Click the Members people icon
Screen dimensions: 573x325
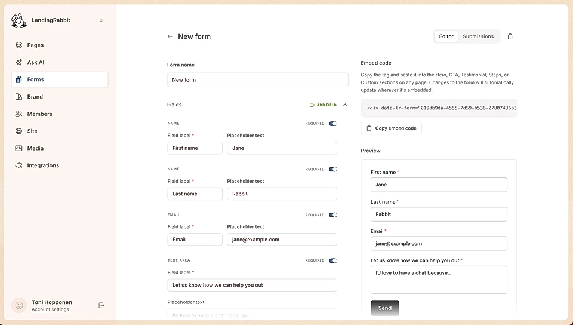point(19,114)
